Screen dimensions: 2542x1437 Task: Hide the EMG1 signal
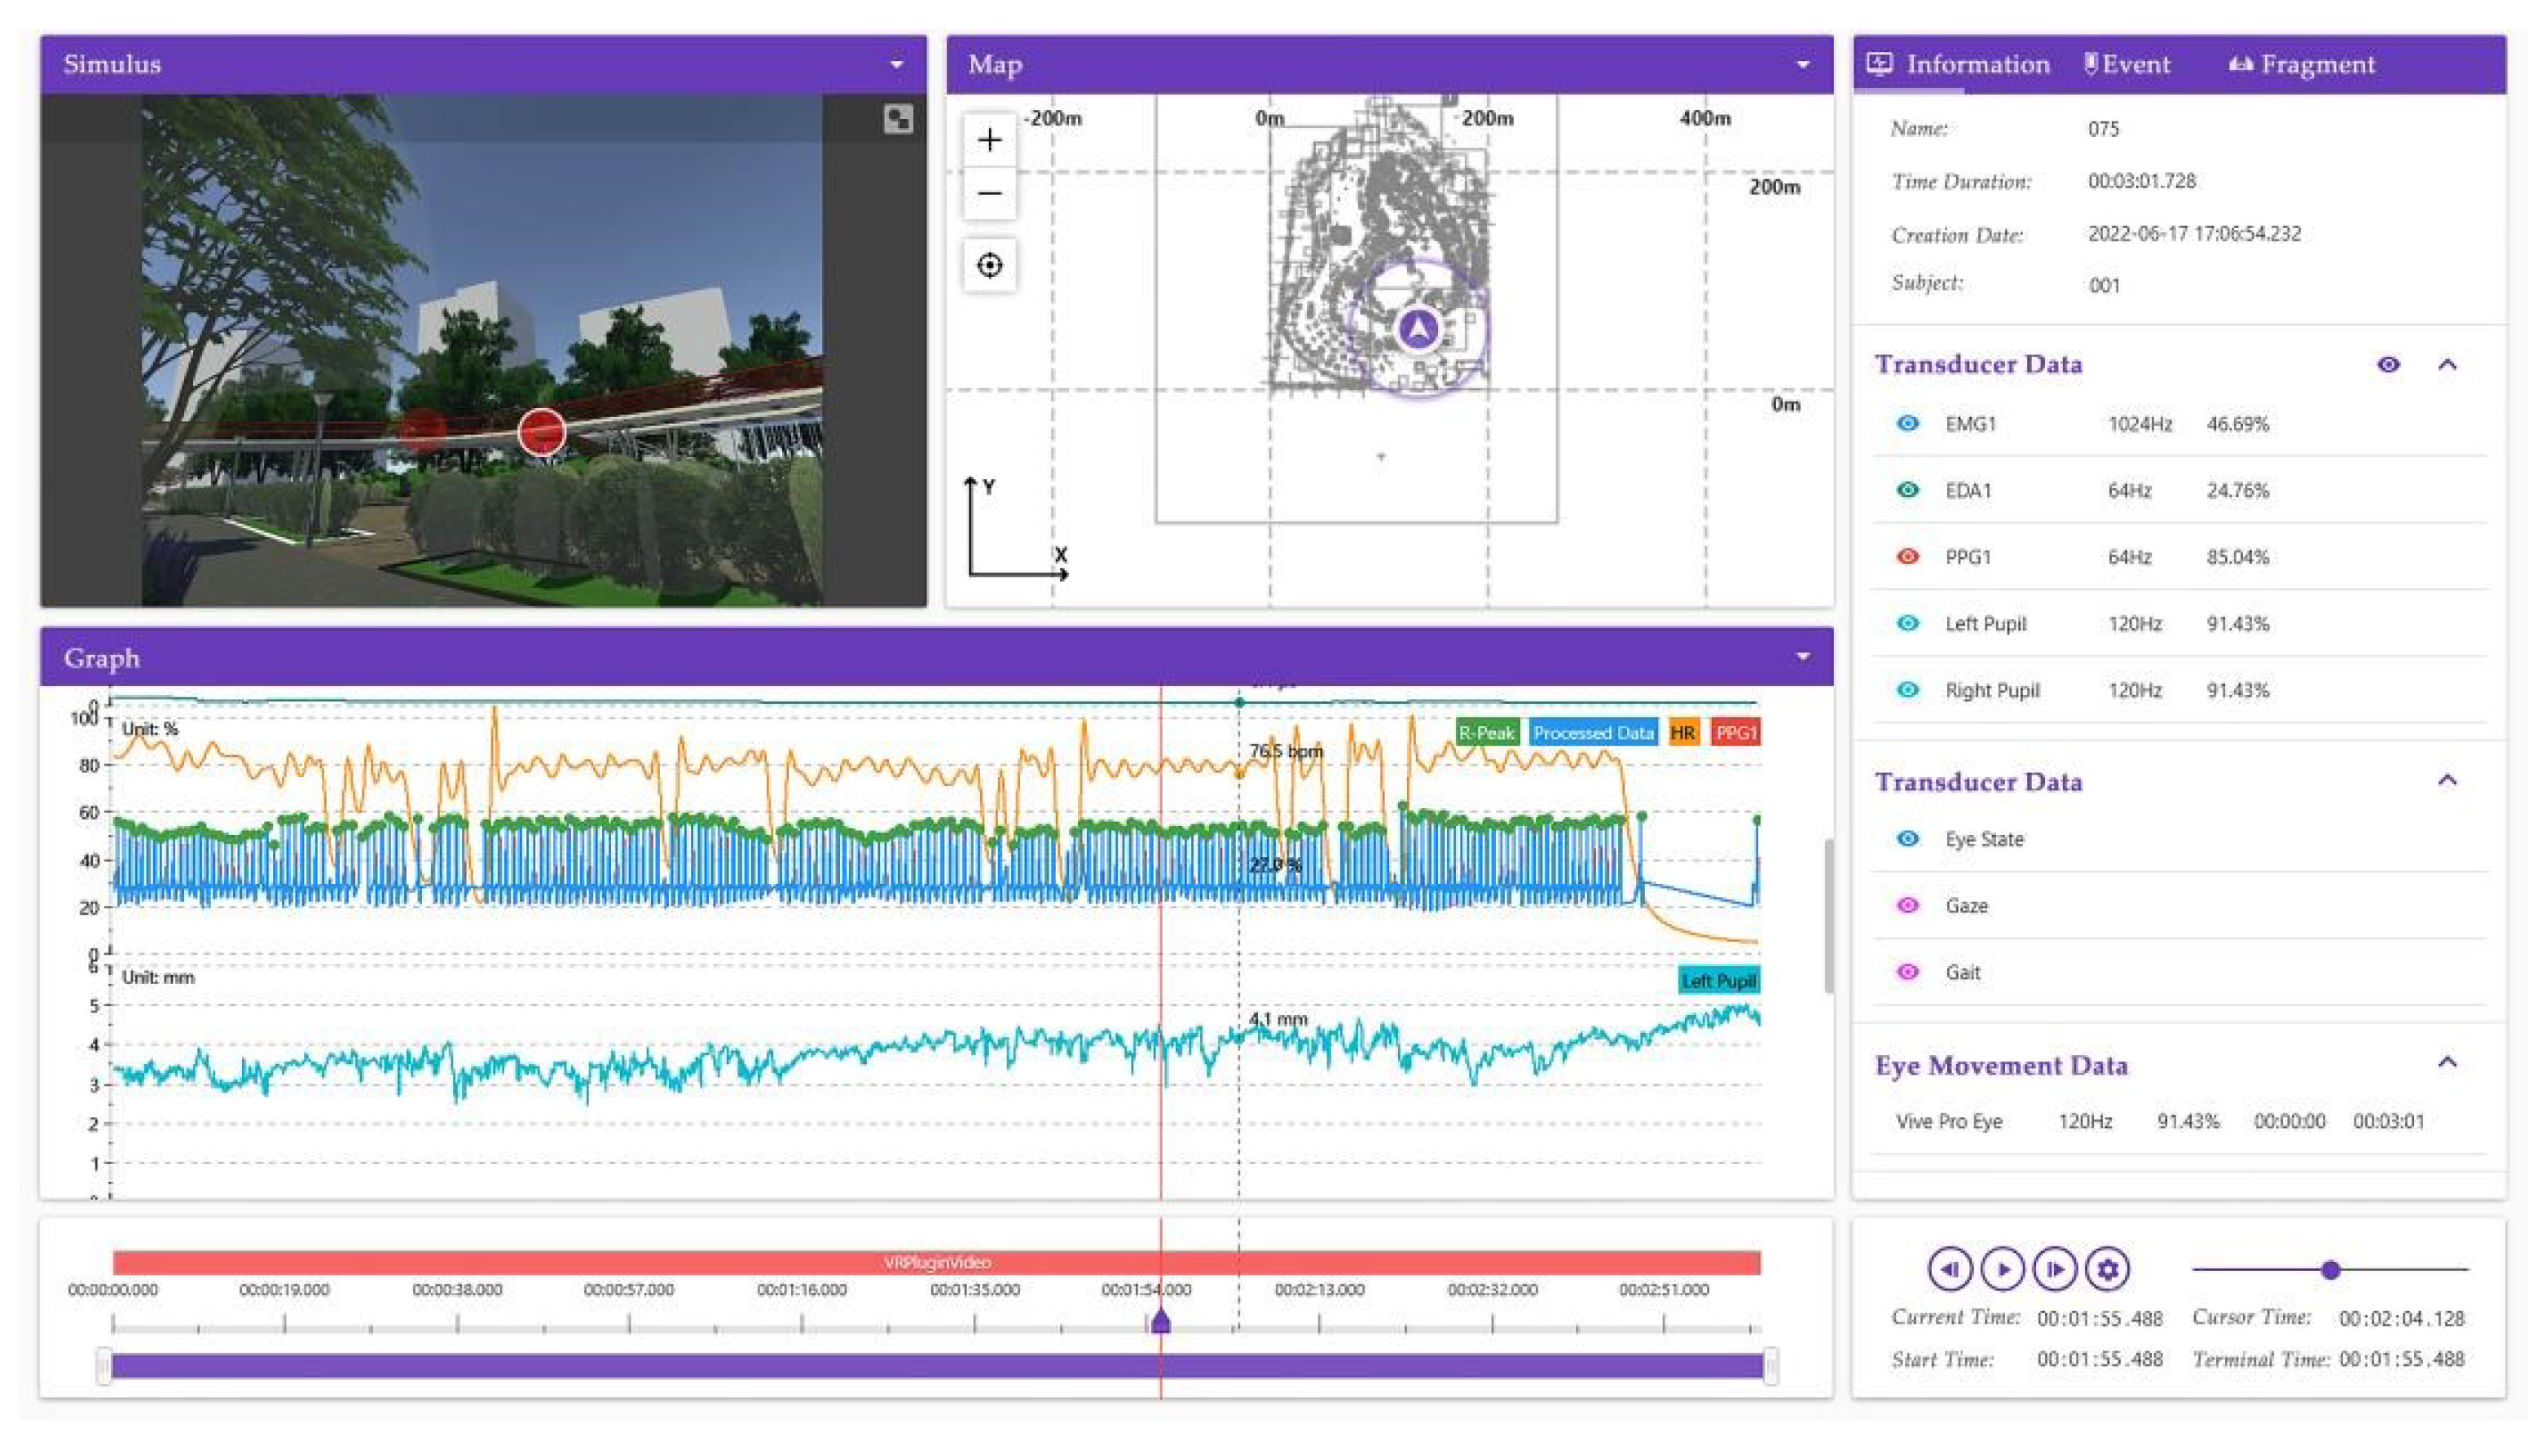pyautogui.click(x=1907, y=424)
